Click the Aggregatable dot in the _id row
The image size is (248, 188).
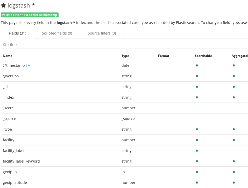(x=234, y=87)
